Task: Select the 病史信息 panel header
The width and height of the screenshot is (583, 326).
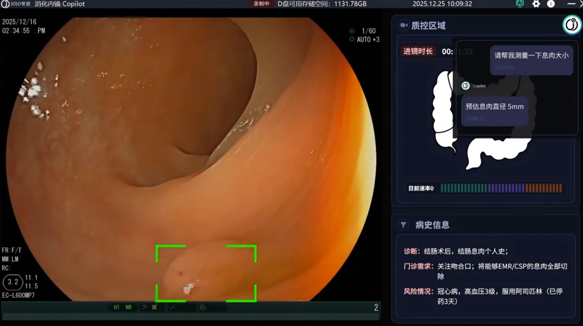Action: [432, 225]
